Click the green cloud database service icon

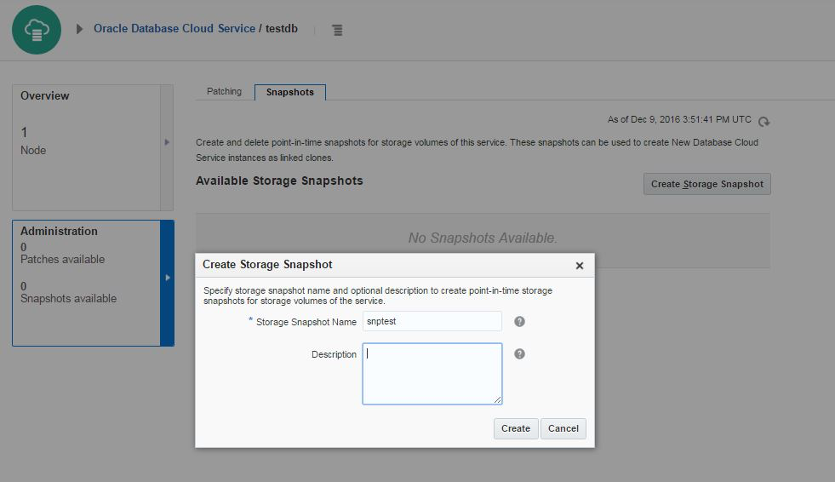(37, 30)
